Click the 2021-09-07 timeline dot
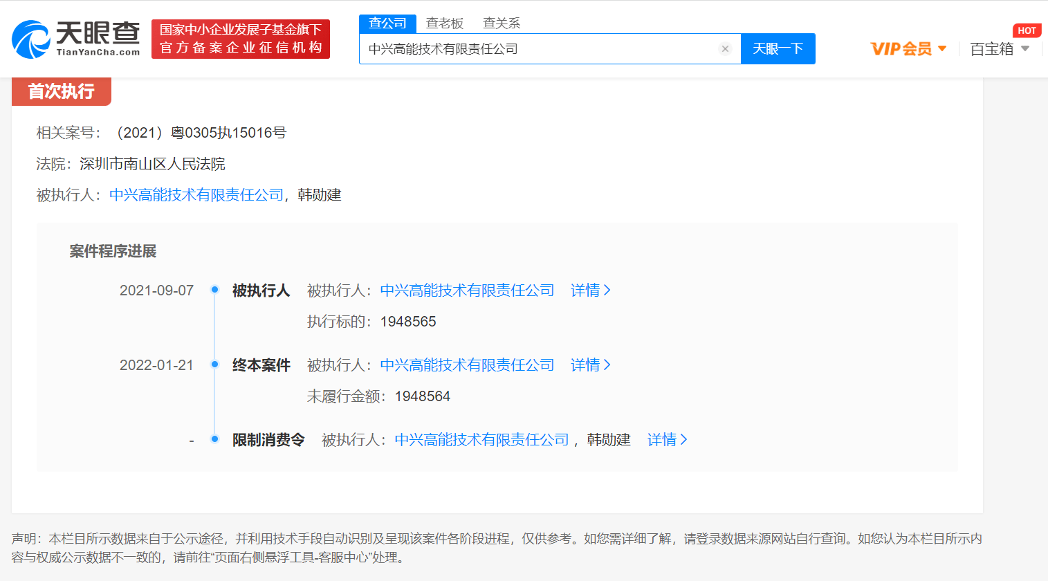The width and height of the screenshot is (1048, 581). pos(215,290)
